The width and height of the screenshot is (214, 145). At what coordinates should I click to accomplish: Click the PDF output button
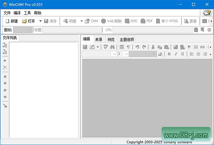click(x=147, y=21)
